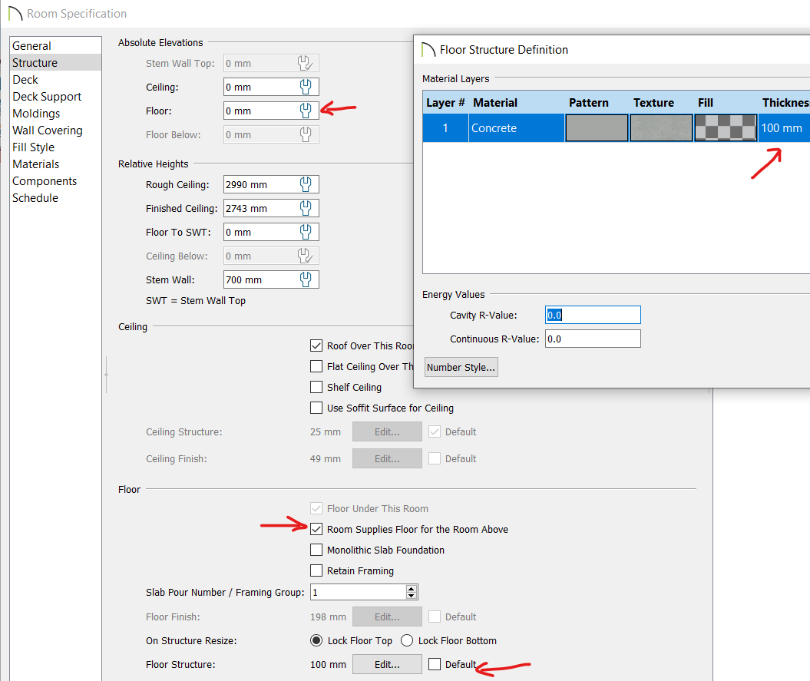Open Number Style dialog button

(x=461, y=367)
